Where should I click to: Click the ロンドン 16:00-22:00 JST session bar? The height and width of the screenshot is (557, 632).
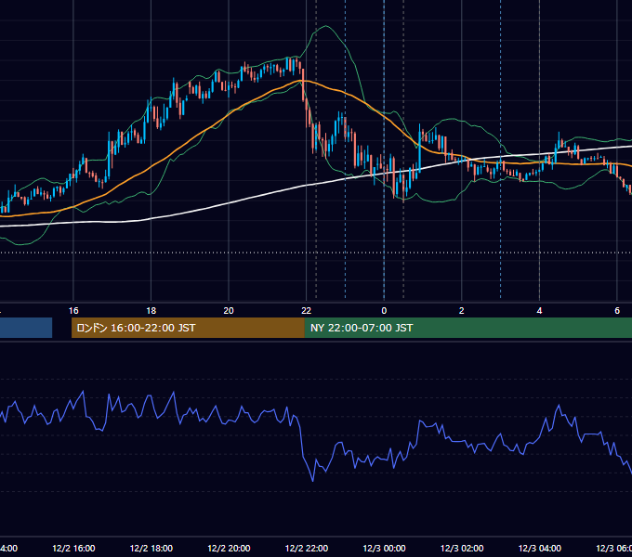188,328
